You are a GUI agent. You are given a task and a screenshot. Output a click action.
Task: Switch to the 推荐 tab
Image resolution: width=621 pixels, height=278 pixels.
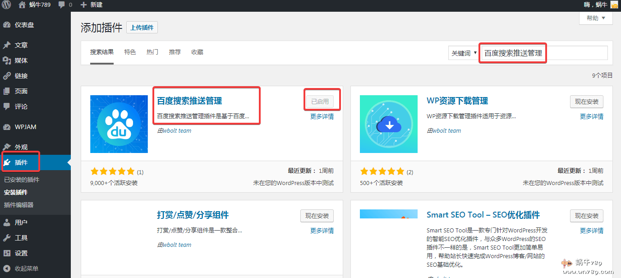175,52
